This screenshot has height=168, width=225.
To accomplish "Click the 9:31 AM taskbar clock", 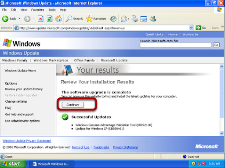I will pos(214,164).
